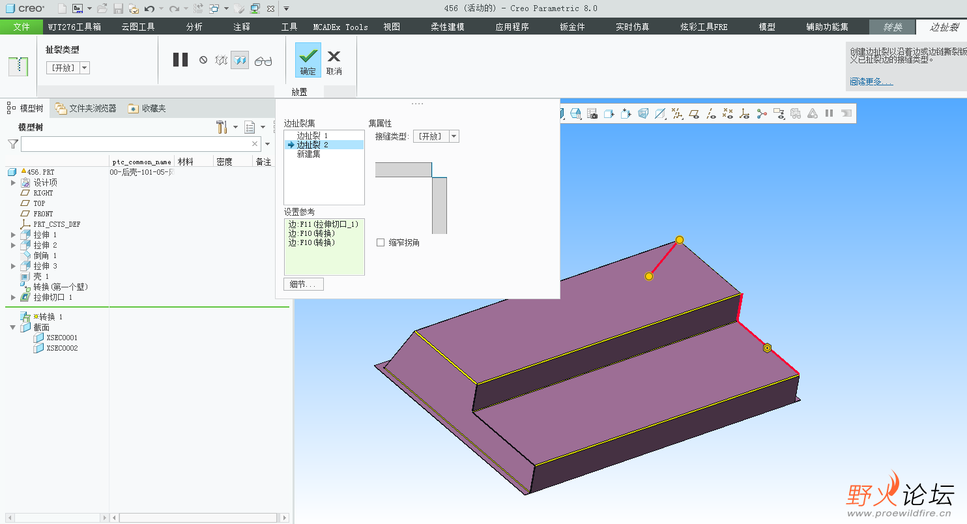Select the 边:F11(拉伸切口_1) reference
The image size is (967, 524).
click(x=324, y=224)
